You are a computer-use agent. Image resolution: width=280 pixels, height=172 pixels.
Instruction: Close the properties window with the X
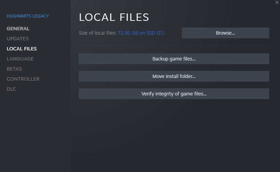(277, 2)
